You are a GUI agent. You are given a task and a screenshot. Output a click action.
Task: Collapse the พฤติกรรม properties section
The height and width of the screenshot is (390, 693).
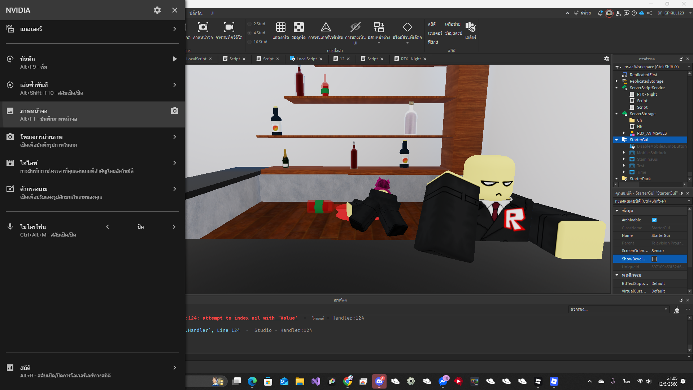[x=617, y=275]
